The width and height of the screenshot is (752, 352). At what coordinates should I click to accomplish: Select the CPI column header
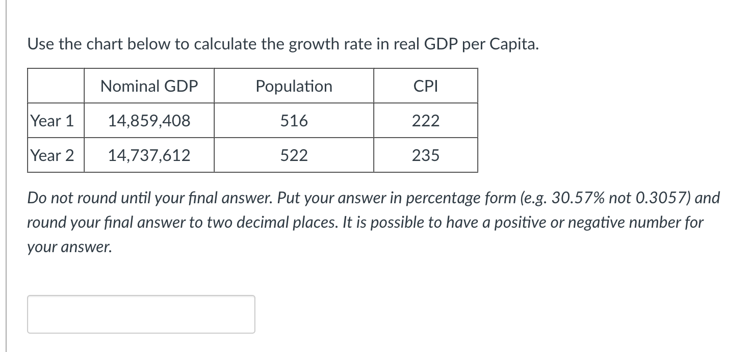pyautogui.click(x=426, y=86)
